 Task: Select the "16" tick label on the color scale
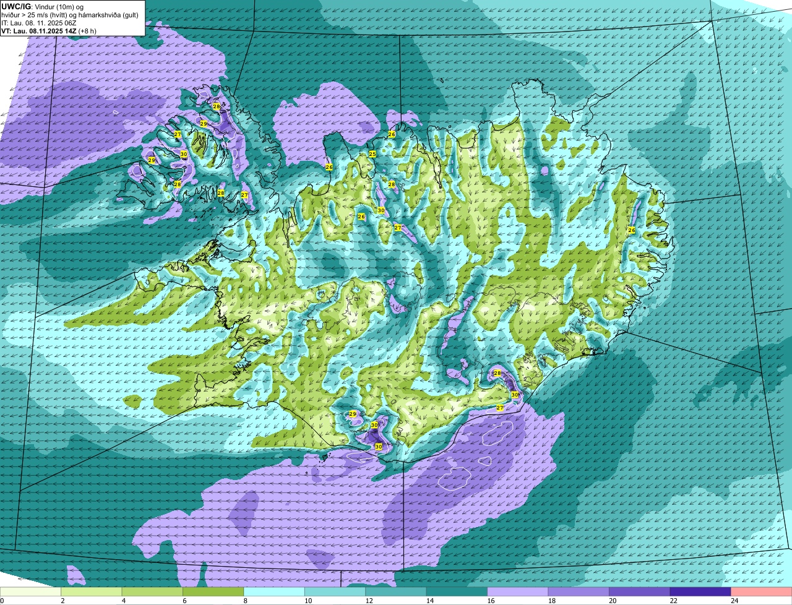[491, 600]
